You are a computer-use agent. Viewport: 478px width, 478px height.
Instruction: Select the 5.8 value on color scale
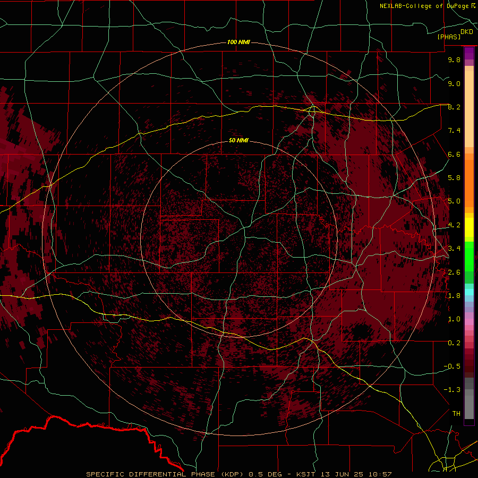tap(454, 178)
